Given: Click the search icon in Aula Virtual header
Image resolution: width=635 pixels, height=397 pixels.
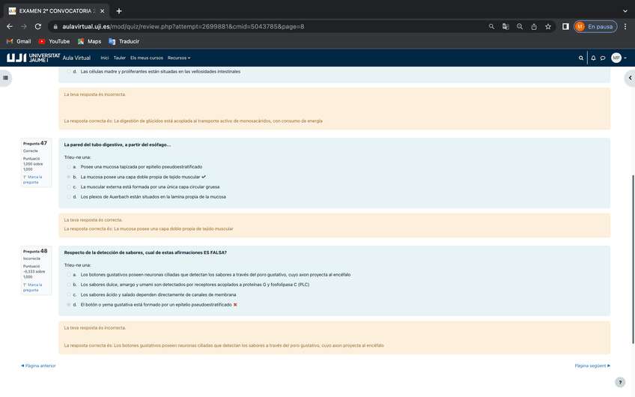Looking at the screenshot, I should coord(581,58).
